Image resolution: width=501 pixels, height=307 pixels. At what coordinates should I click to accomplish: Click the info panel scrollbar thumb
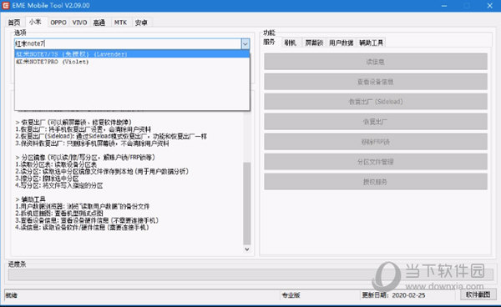point(246,204)
